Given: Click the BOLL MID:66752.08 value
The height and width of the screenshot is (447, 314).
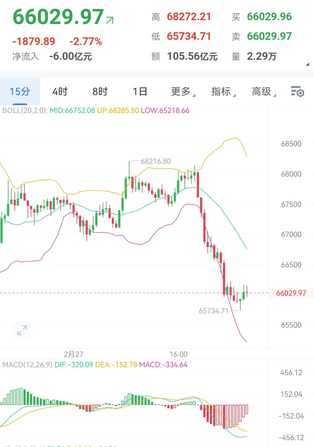Looking at the screenshot, I should point(72,111).
